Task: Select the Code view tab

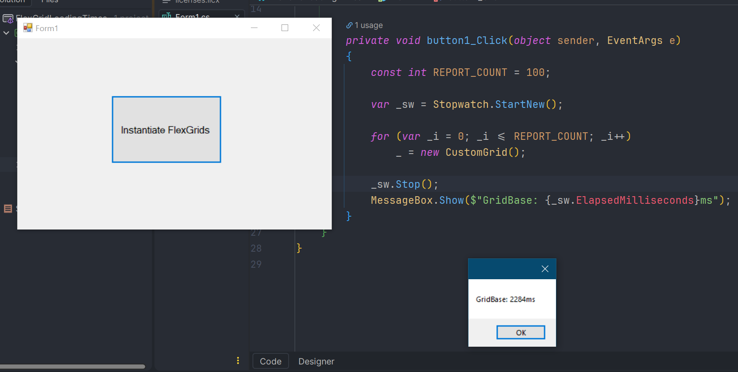Action: [270, 361]
